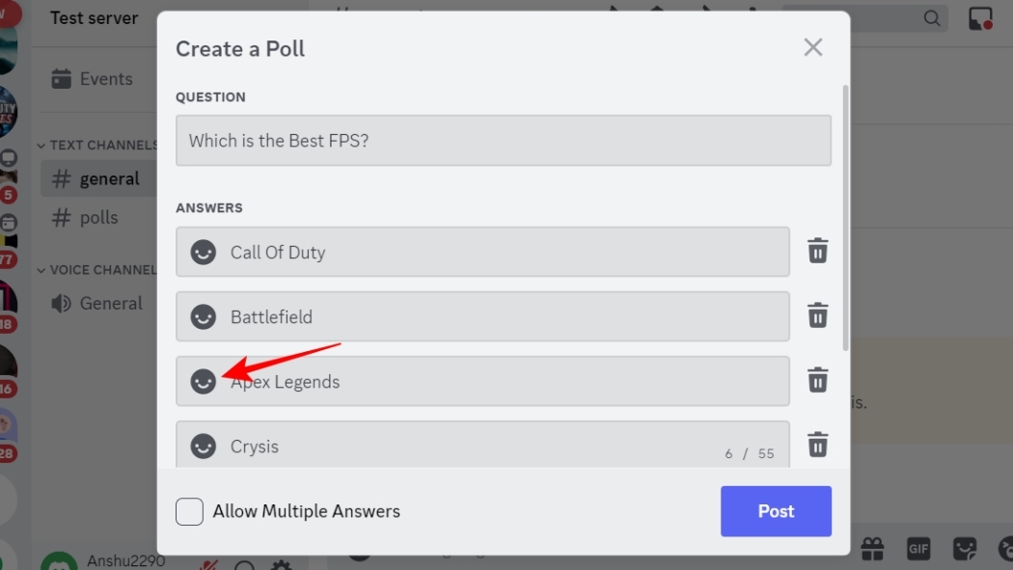Click the poll Question input field
The image size is (1013, 570).
[503, 140]
